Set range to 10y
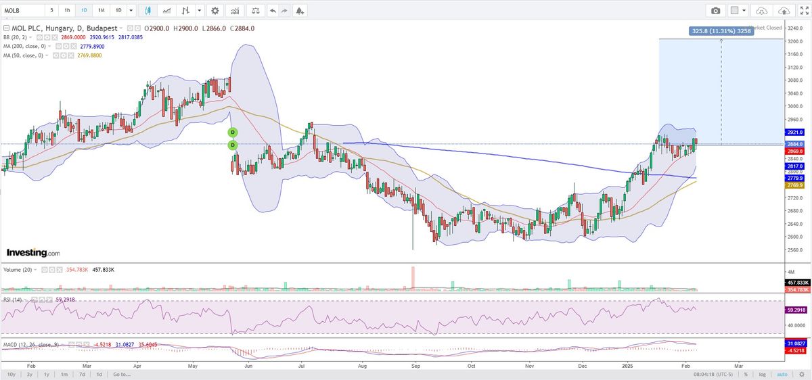The height and width of the screenshot is (380, 812). point(11,374)
